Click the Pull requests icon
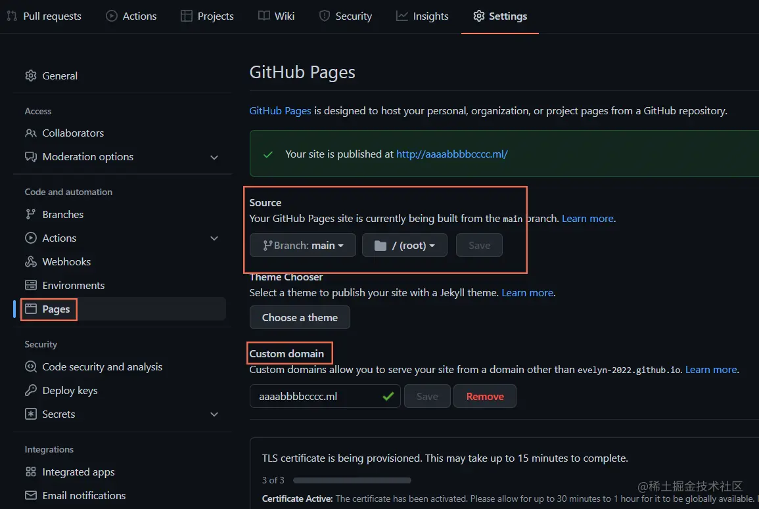759x509 pixels. (x=12, y=16)
